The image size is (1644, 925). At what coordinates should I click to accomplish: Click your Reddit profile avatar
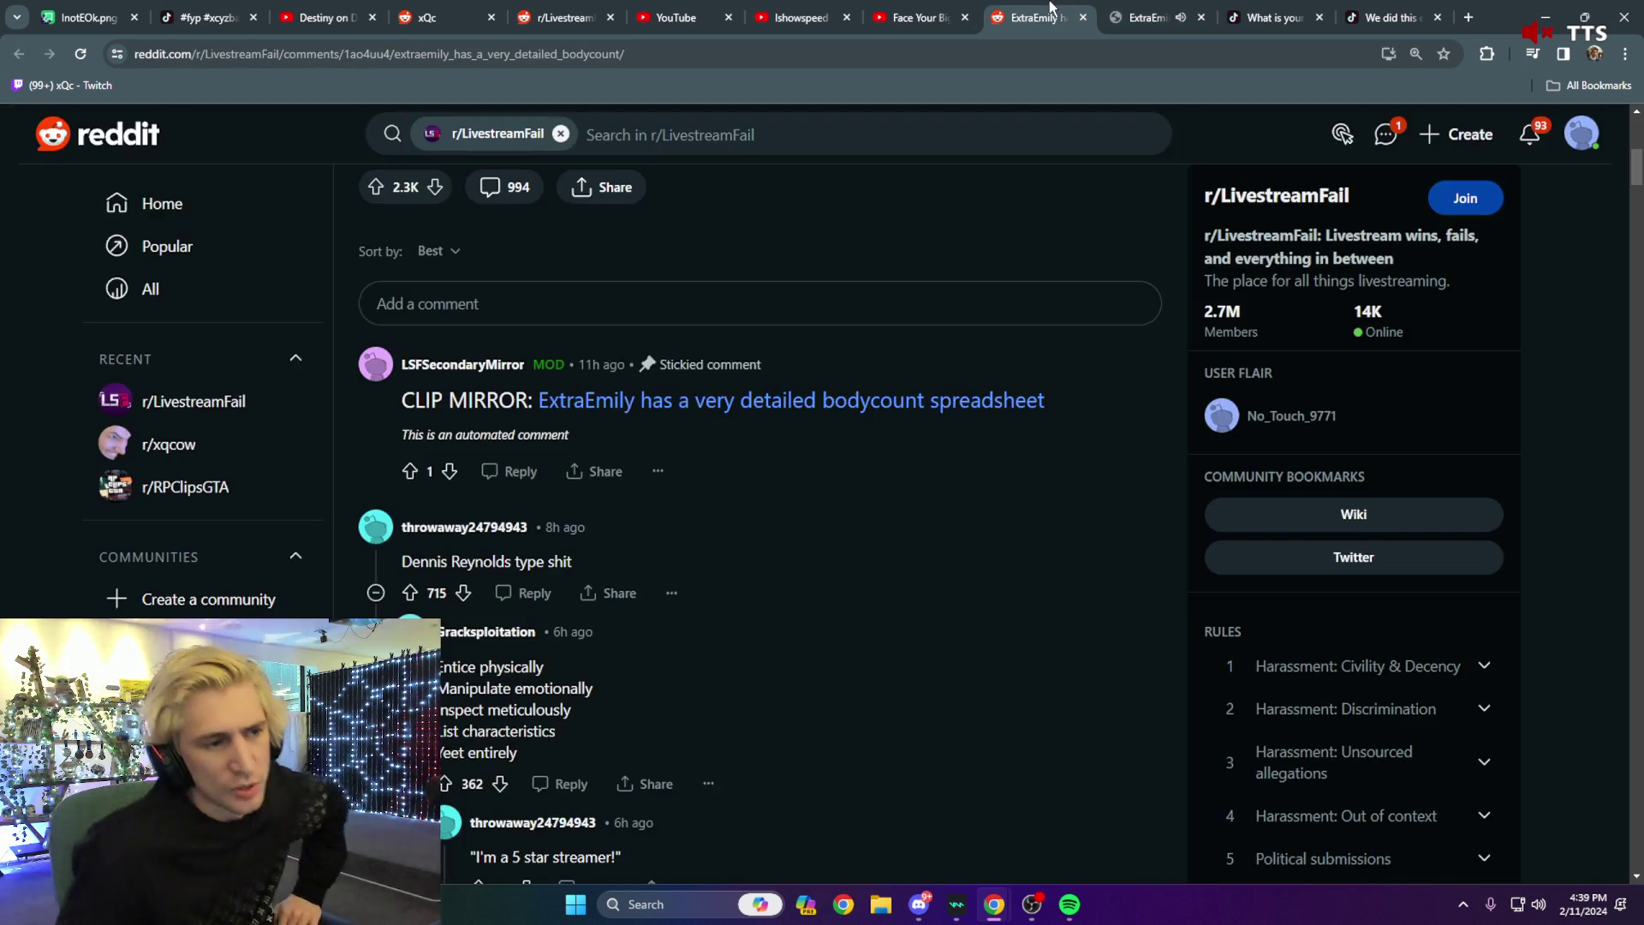tap(1582, 134)
